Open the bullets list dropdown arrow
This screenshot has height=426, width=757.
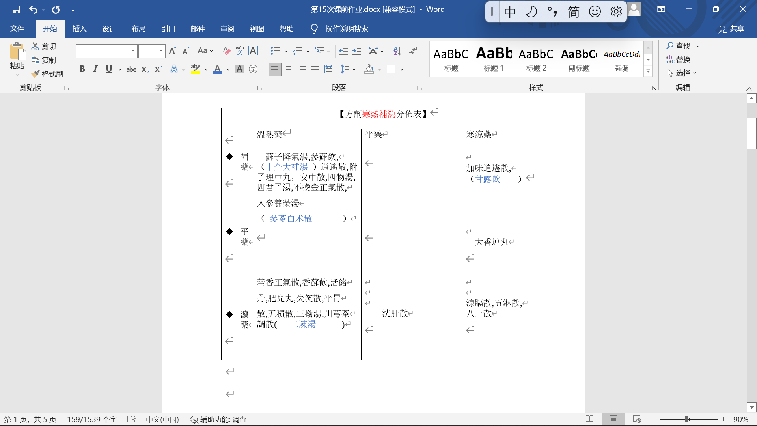[x=286, y=51]
